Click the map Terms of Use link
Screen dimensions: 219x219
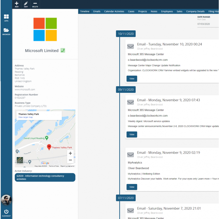click(54, 166)
